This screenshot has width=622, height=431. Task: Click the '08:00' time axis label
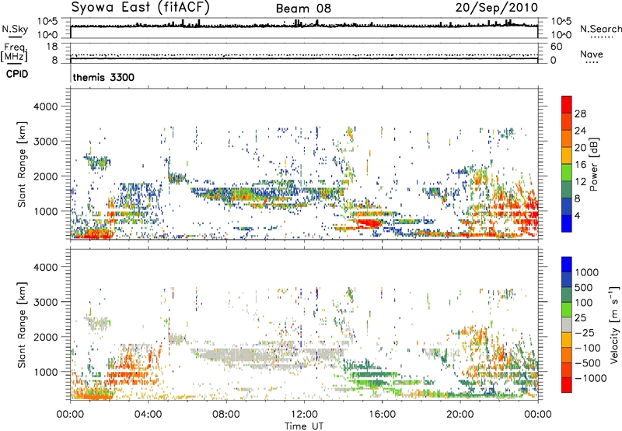point(226,415)
